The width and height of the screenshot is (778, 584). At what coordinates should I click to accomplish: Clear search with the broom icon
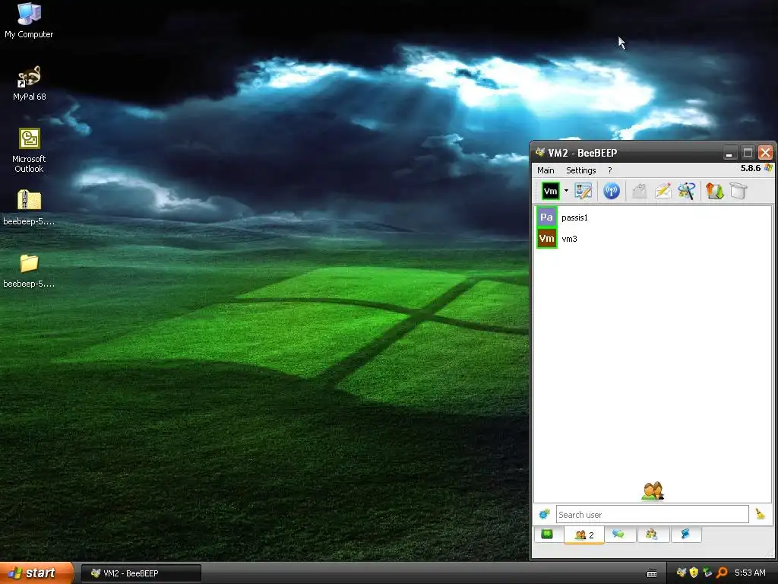[x=760, y=514]
